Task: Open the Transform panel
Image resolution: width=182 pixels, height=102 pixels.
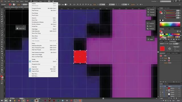Action: pyautogui.click(x=150, y=24)
